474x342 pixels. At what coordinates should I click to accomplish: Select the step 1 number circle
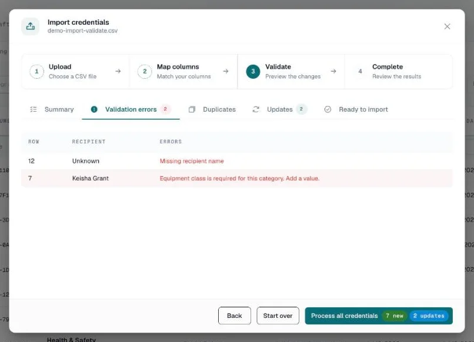click(x=36, y=71)
